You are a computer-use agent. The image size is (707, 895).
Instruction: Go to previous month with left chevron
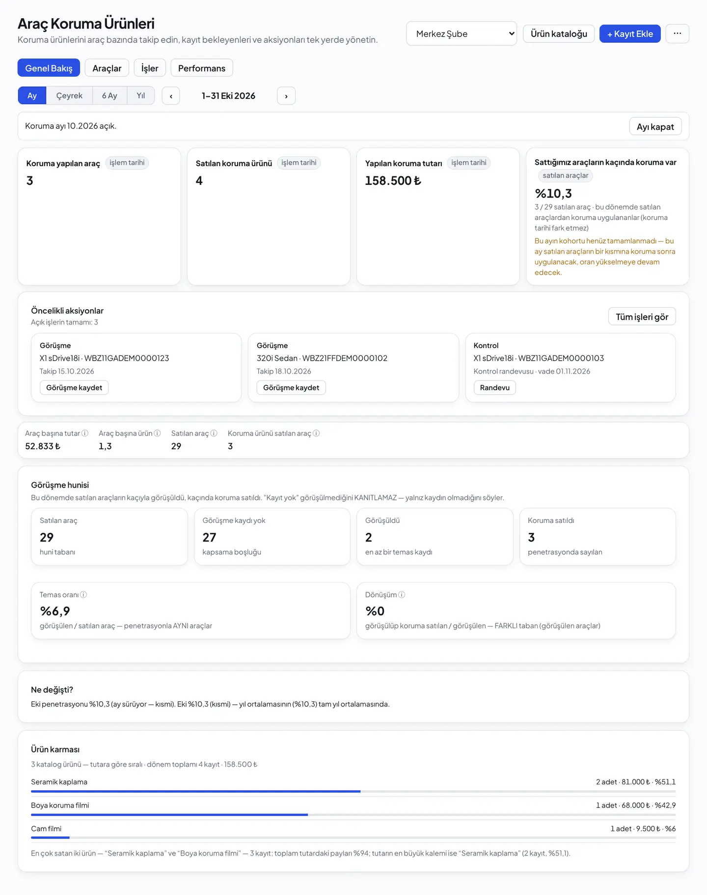[171, 96]
